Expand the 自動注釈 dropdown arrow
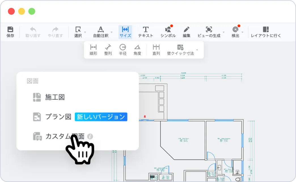The width and height of the screenshot is (296, 182). pyautogui.click(x=111, y=32)
